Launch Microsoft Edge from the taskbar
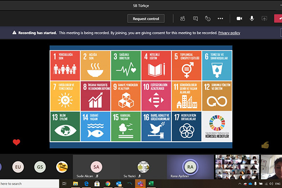Screen dimensions: 282x188 pos(86,184)
